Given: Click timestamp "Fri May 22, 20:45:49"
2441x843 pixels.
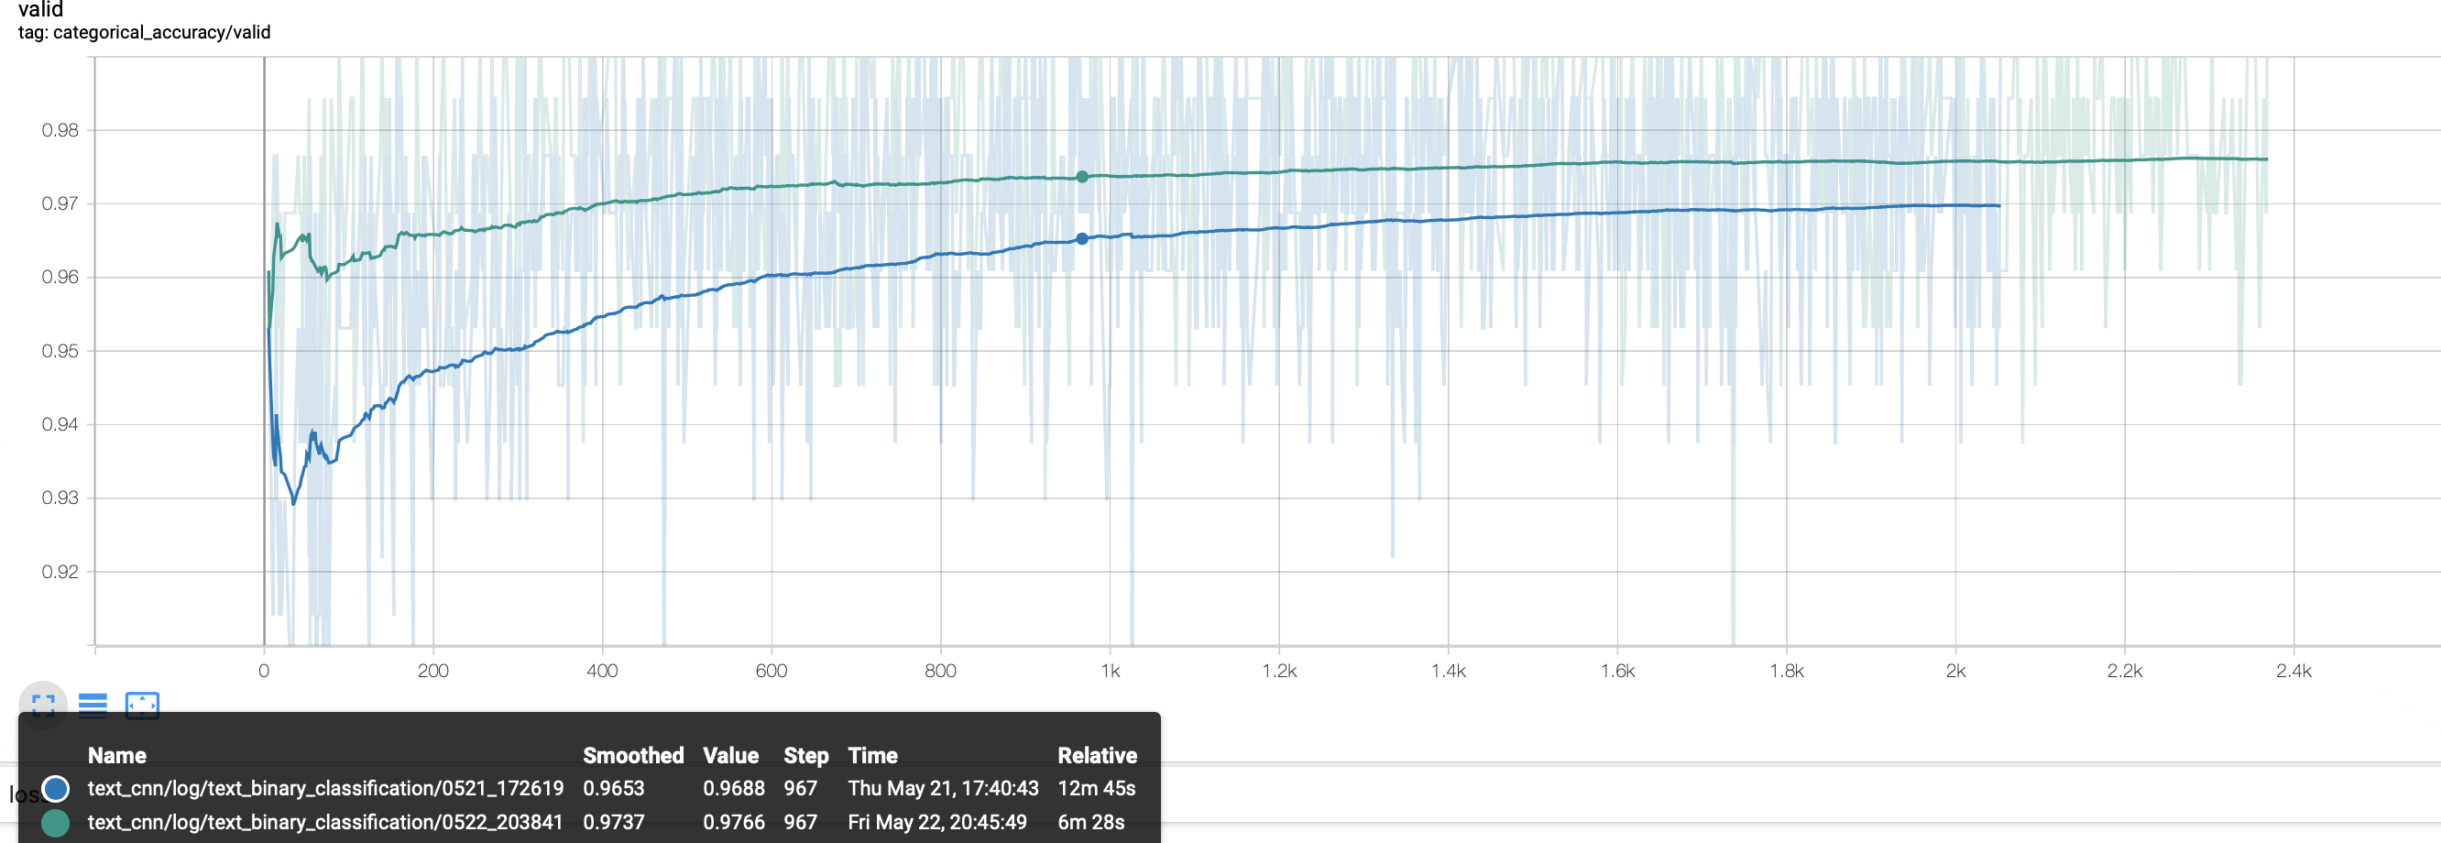Looking at the screenshot, I should coord(937,822).
